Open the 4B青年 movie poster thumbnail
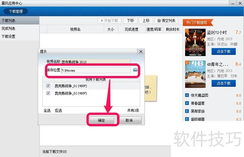The width and height of the screenshot is (244, 157). (195, 74)
